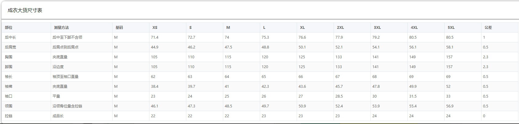519x124 pixels.
Task: Click the 公差 column header
Action: [x=488, y=28]
